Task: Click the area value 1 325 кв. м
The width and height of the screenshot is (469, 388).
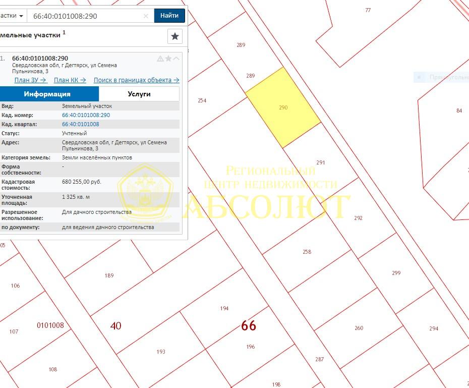Action: [x=76, y=197]
